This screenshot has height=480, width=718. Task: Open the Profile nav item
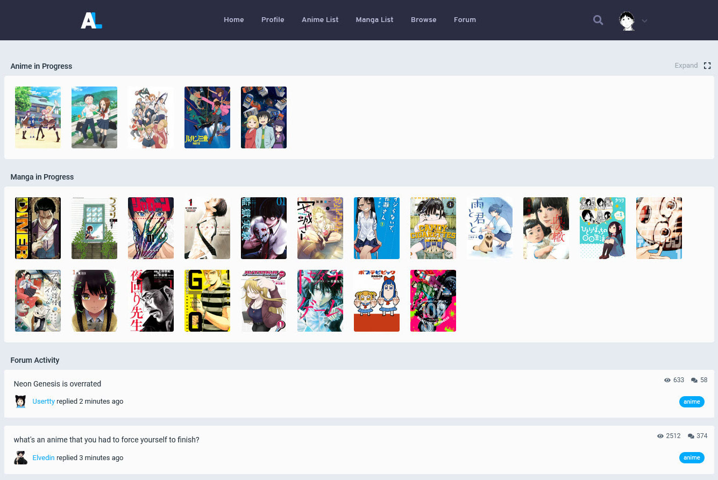pos(273,20)
